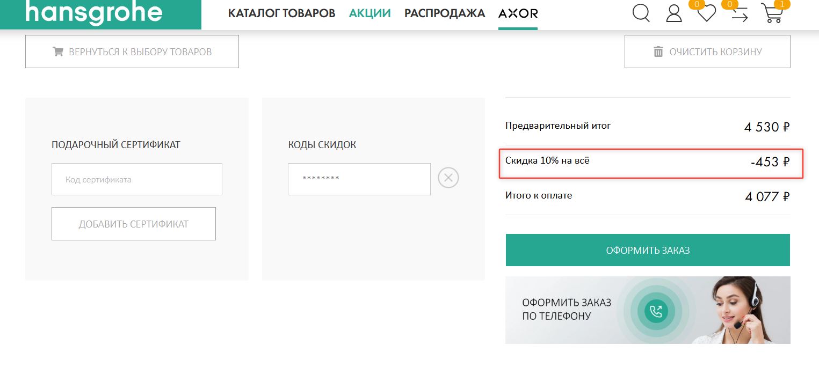Click the hansgrohe logo
The image size is (819, 374).
click(94, 13)
